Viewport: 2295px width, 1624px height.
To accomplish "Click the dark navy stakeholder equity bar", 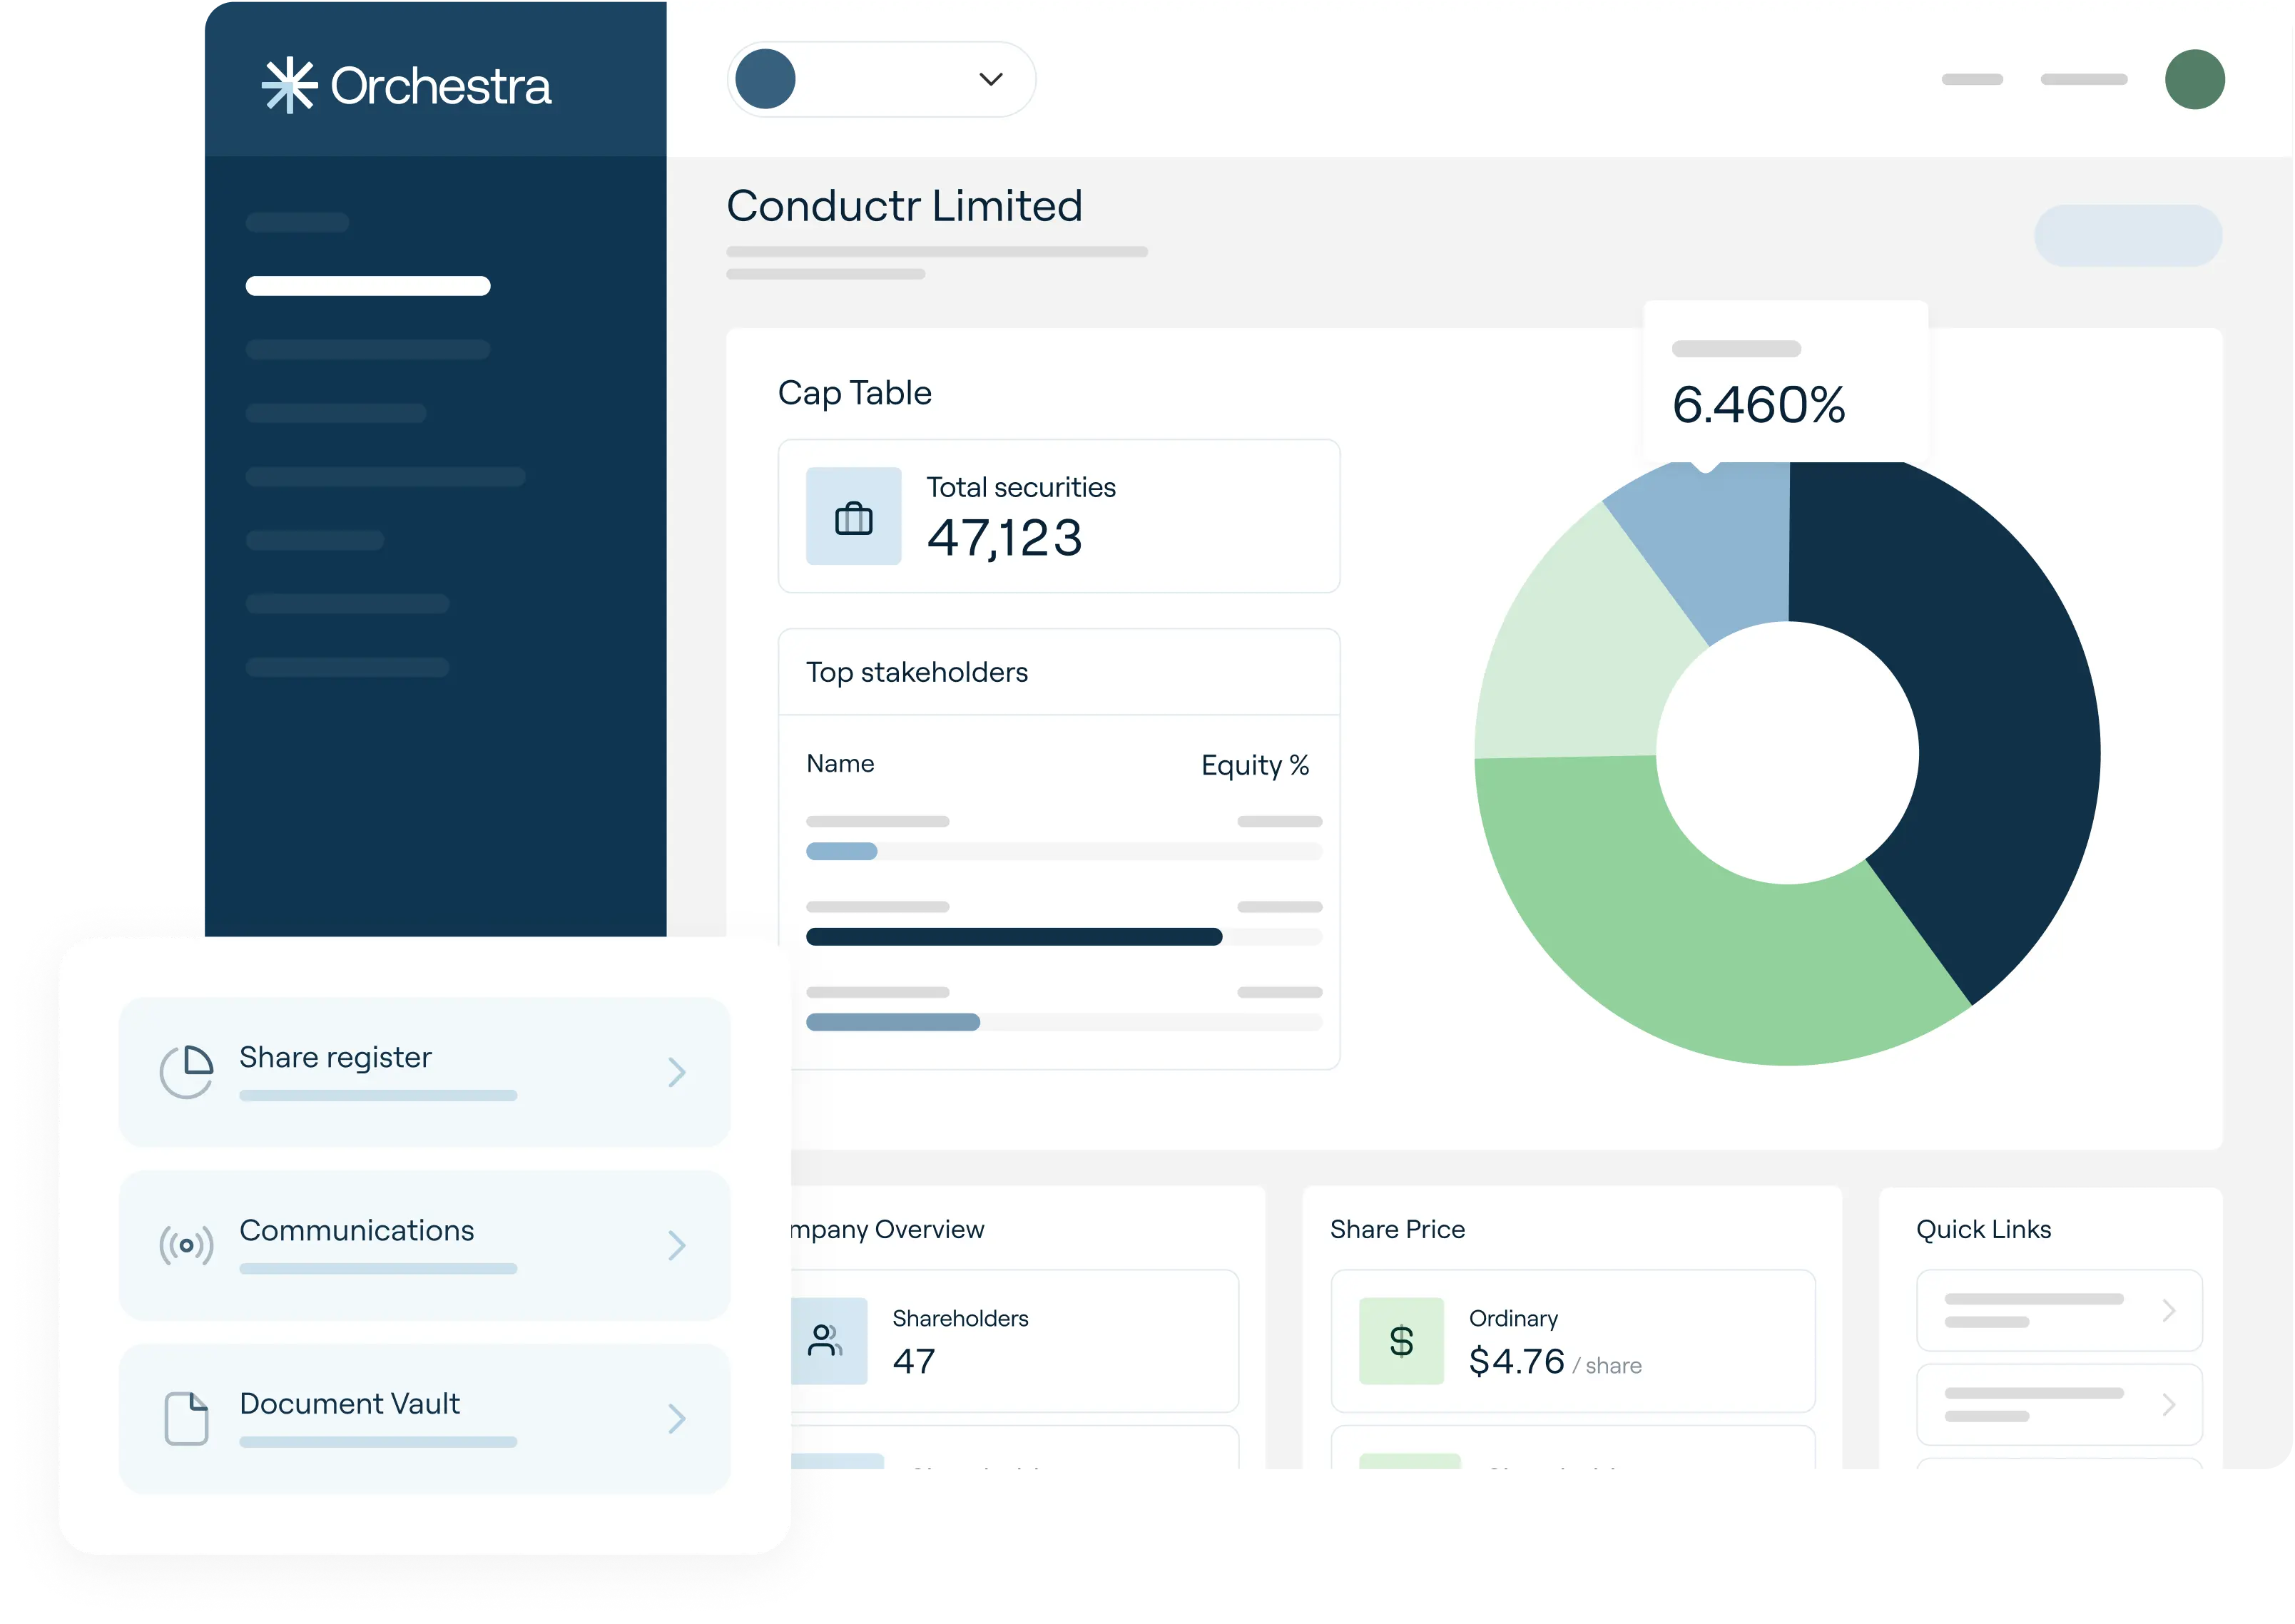I will click(1013, 937).
